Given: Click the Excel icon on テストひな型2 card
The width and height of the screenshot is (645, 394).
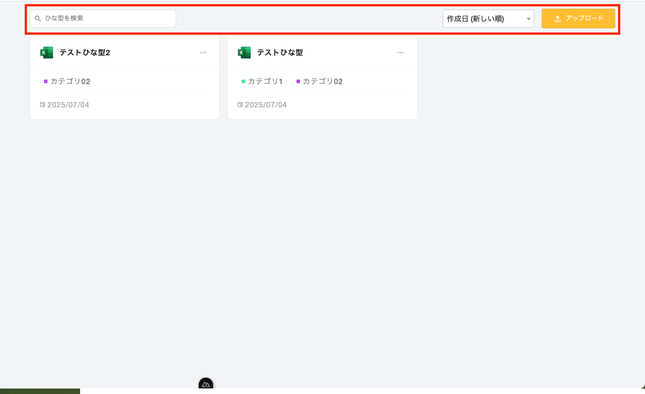Looking at the screenshot, I should coord(46,52).
